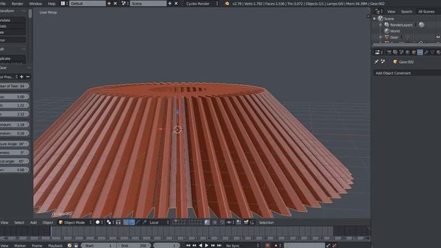Open the Local transform orientation dropdown
Viewport: 441px width, 248px height.
[159, 223]
